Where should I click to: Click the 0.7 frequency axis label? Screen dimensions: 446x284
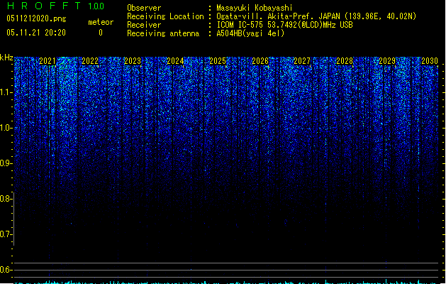click(x=6, y=234)
